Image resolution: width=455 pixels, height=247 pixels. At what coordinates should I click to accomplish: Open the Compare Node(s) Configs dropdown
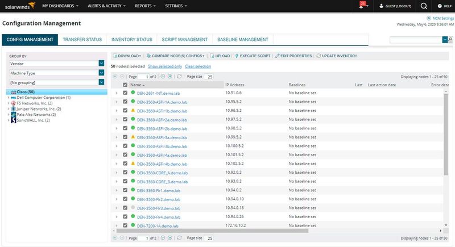point(175,56)
